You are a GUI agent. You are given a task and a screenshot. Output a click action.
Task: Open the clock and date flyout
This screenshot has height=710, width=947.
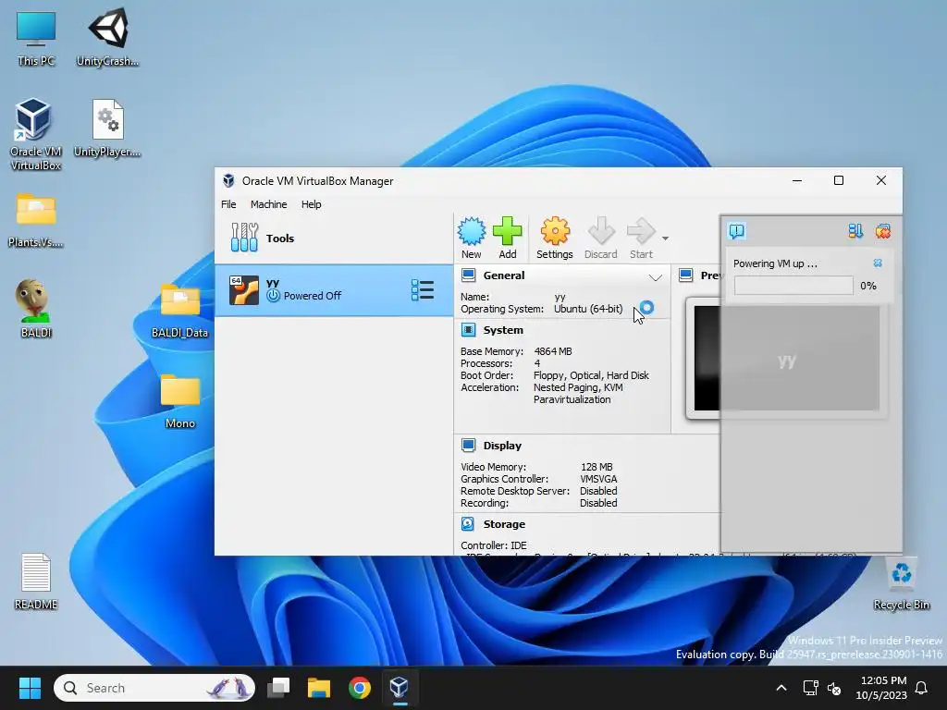click(881, 688)
